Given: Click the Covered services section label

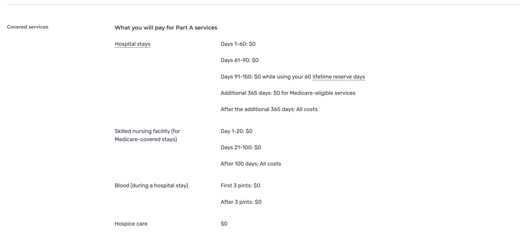Looking at the screenshot, I should click(28, 27).
